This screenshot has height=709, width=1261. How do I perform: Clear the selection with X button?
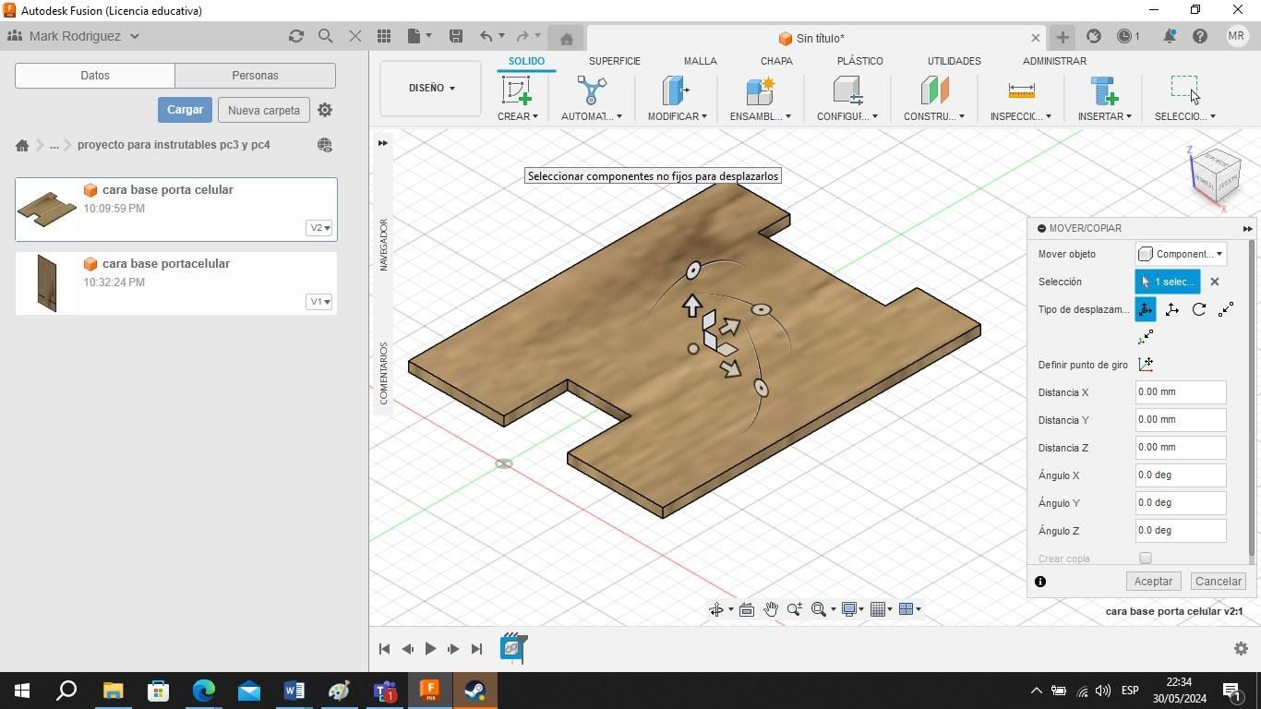point(1215,282)
